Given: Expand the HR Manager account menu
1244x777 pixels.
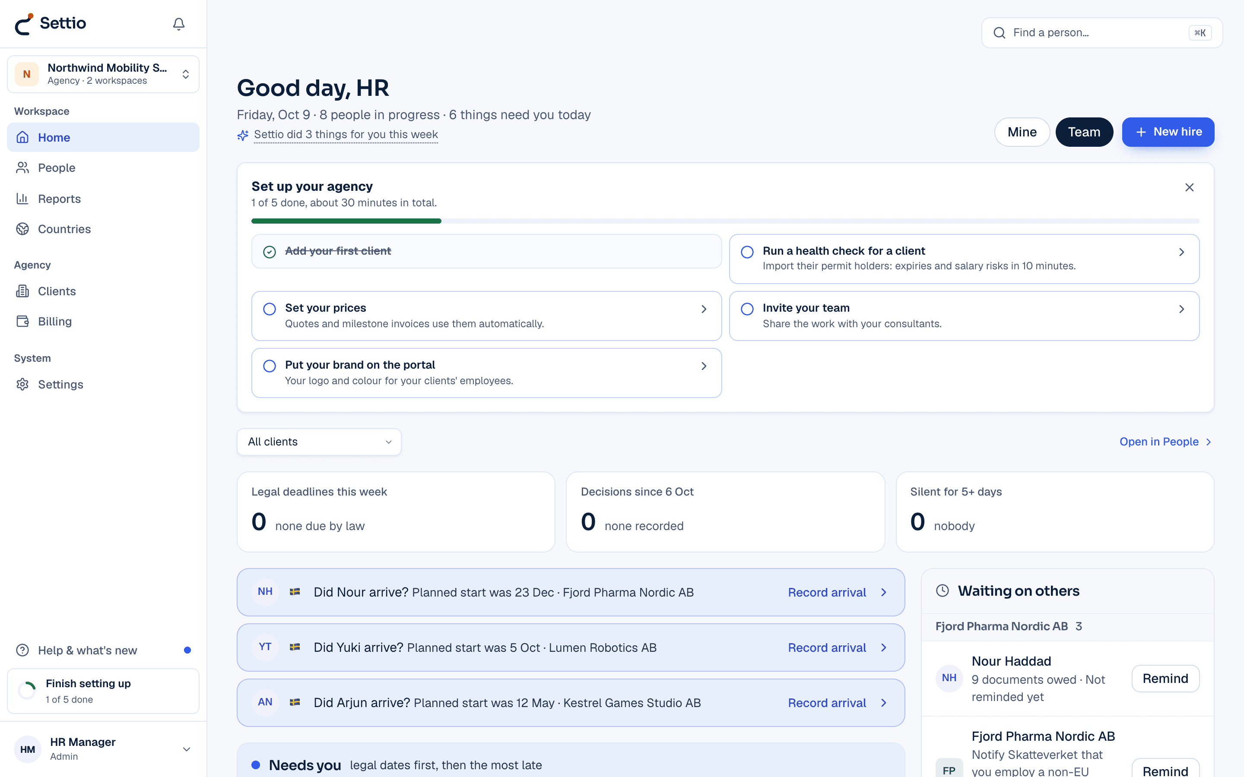Looking at the screenshot, I should [x=103, y=749].
